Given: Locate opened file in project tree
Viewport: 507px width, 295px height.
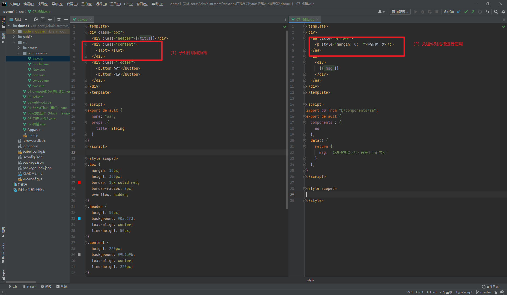Looking at the screenshot, I should [35, 19].
